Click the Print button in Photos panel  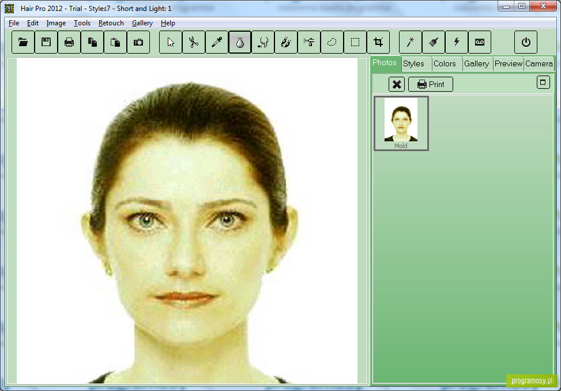(x=431, y=84)
